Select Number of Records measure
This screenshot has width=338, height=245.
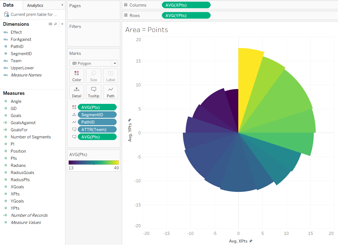click(29, 215)
